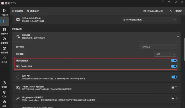This screenshot has height=108, width=185.
Task: Open 版本管理 version history sidebar icon
Action: coord(4,39)
